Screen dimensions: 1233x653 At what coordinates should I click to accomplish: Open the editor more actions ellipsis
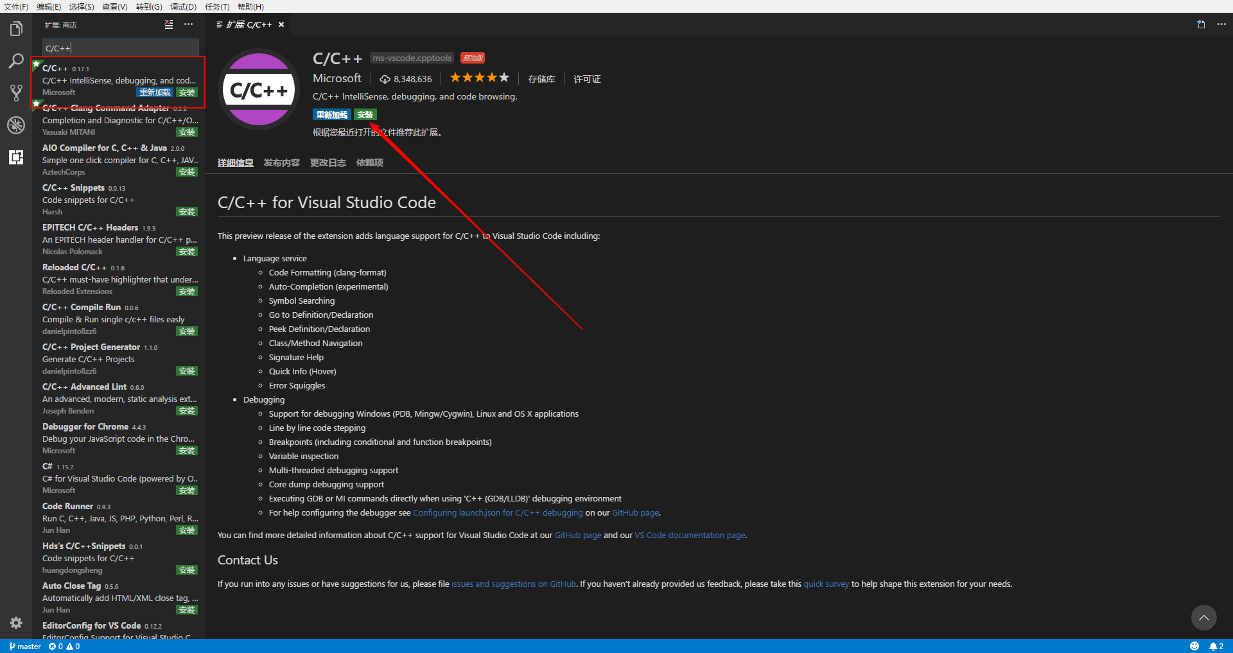pyautogui.click(x=1221, y=24)
